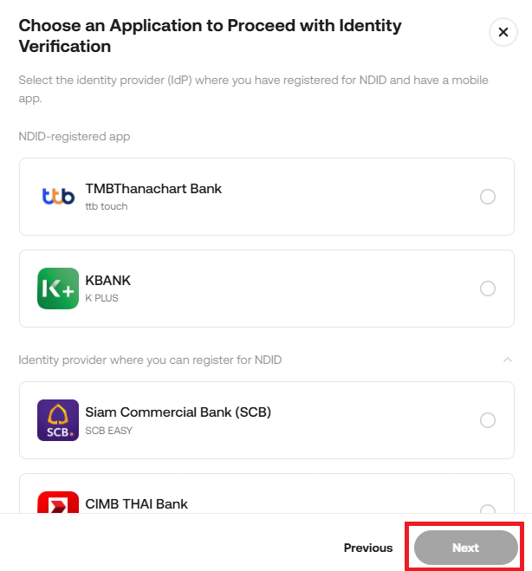Viewport: 532px width, 571px height.
Task: Click the green K PLUS logo
Action: (58, 289)
